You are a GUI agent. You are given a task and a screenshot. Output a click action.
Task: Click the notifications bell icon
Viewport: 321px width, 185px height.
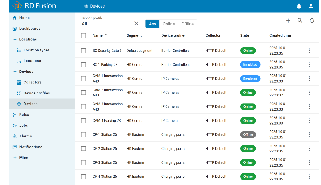click(299, 6)
